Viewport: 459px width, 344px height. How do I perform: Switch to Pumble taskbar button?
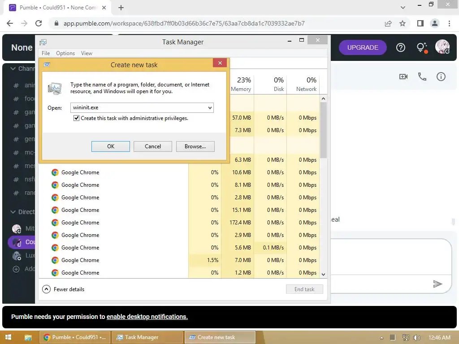tap(75, 338)
